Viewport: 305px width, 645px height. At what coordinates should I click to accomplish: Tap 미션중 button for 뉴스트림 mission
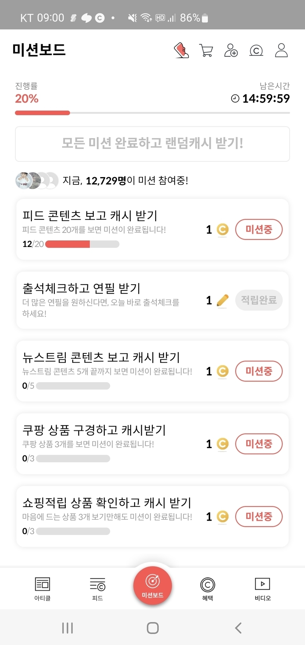click(259, 371)
